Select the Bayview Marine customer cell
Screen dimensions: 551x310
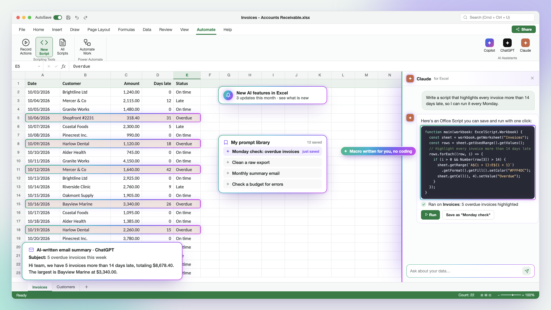point(85,204)
